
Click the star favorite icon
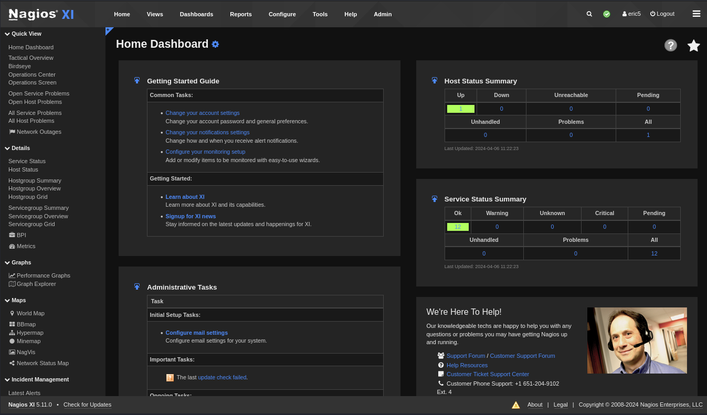click(694, 46)
